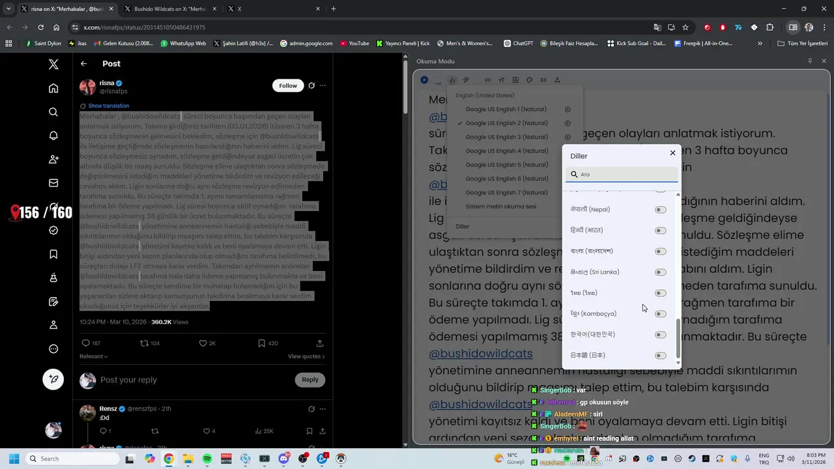Open View quotes chevron link

click(x=306, y=356)
